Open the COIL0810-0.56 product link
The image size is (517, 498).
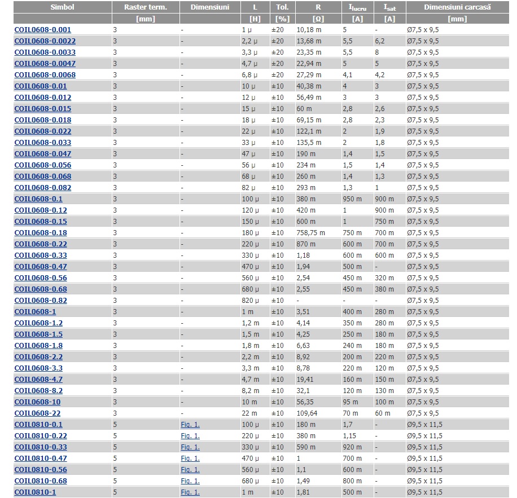click(x=41, y=470)
